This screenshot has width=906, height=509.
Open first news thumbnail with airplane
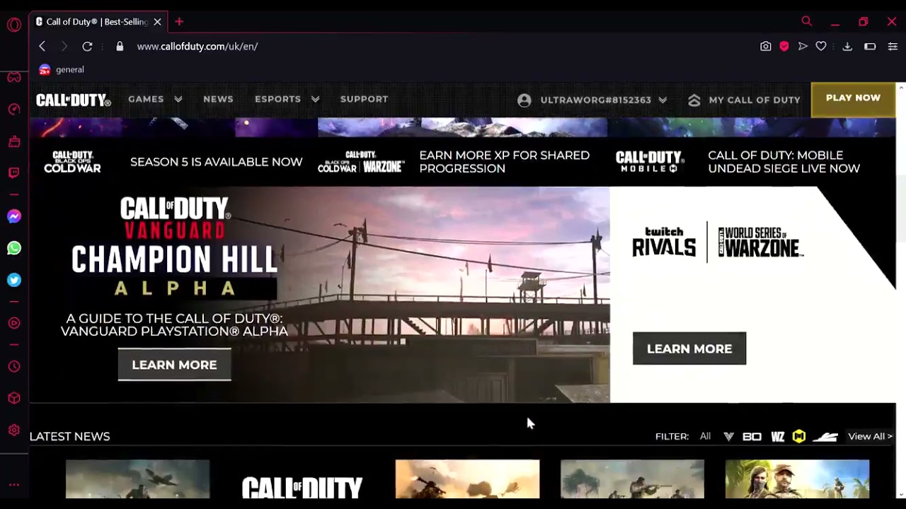(x=137, y=479)
